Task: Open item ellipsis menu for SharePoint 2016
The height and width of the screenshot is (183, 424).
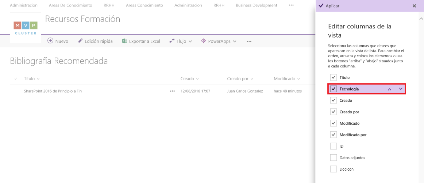Action: point(172,91)
